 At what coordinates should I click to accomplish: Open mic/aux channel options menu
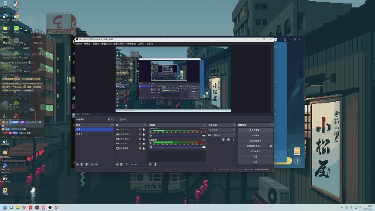pos(150,132)
